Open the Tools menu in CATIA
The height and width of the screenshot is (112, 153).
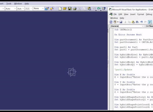[x=9, y=4]
